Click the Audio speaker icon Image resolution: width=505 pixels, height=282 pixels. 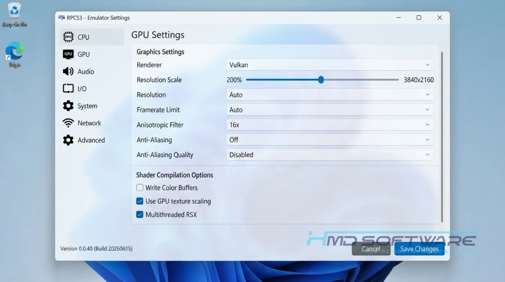(x=68, y=71)
